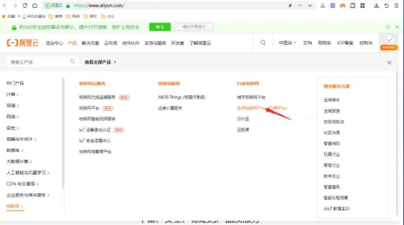The image size is (404, 225).
Task: Expand the 数据库 category
Action: coord(15,150)
